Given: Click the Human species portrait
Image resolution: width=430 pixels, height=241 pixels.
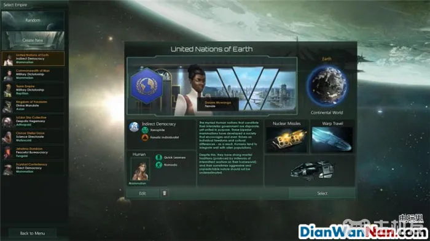Looking at the screenshot, I should pyautogui.click(x=140, y=170).
